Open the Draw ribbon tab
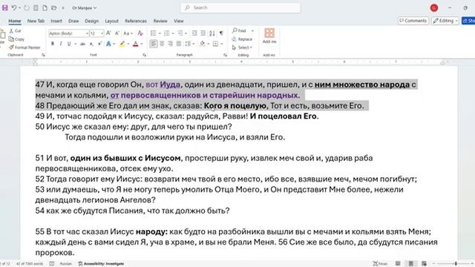The width and height of the screenshot is (475, 267). tap(73, 21)
